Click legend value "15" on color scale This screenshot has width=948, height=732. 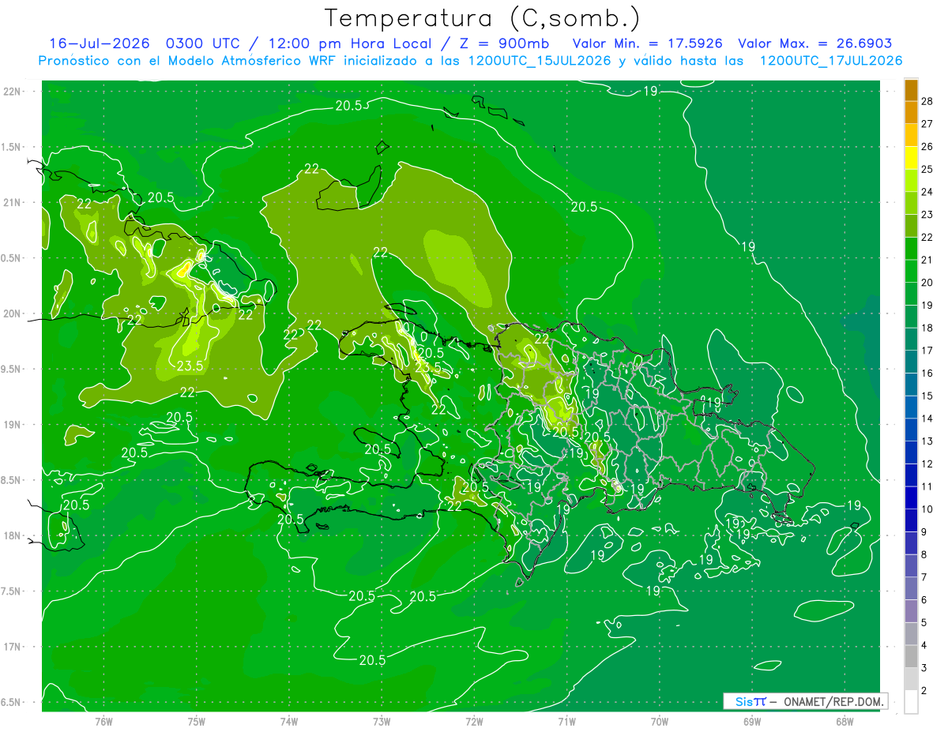coord(927,396)
